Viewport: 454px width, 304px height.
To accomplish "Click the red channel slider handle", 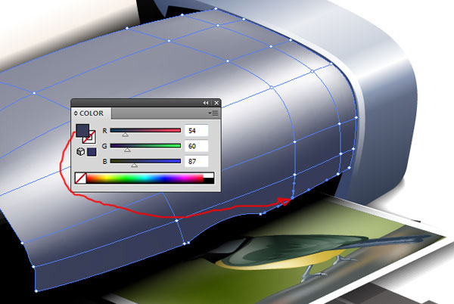I will coord(126,135).
